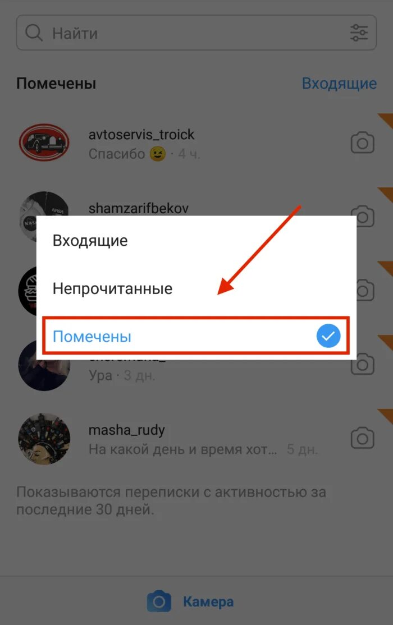
Task: Click the Помечены section heading
Action: point(56,84)
